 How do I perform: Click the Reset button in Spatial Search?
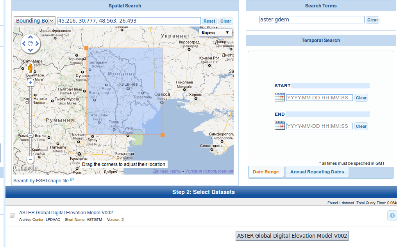(x=209, y=21)
